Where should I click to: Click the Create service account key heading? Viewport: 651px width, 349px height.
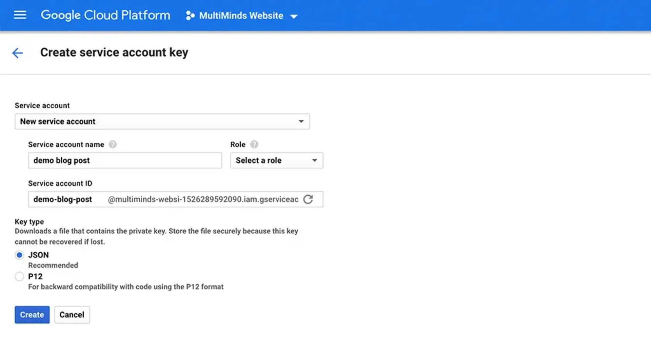[x=114, y=53]
